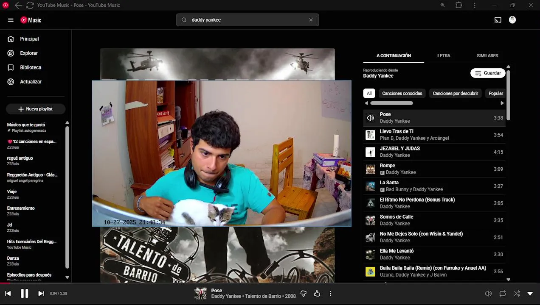Skip to previous track

coord(8,294)
